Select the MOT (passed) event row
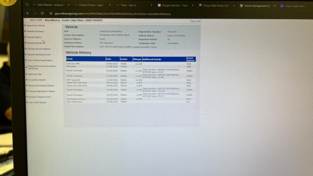313x176 pixels. pos(131,80)
